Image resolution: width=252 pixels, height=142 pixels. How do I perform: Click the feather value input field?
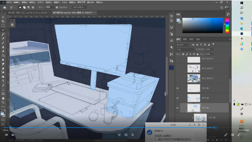[x=49, y=7]
